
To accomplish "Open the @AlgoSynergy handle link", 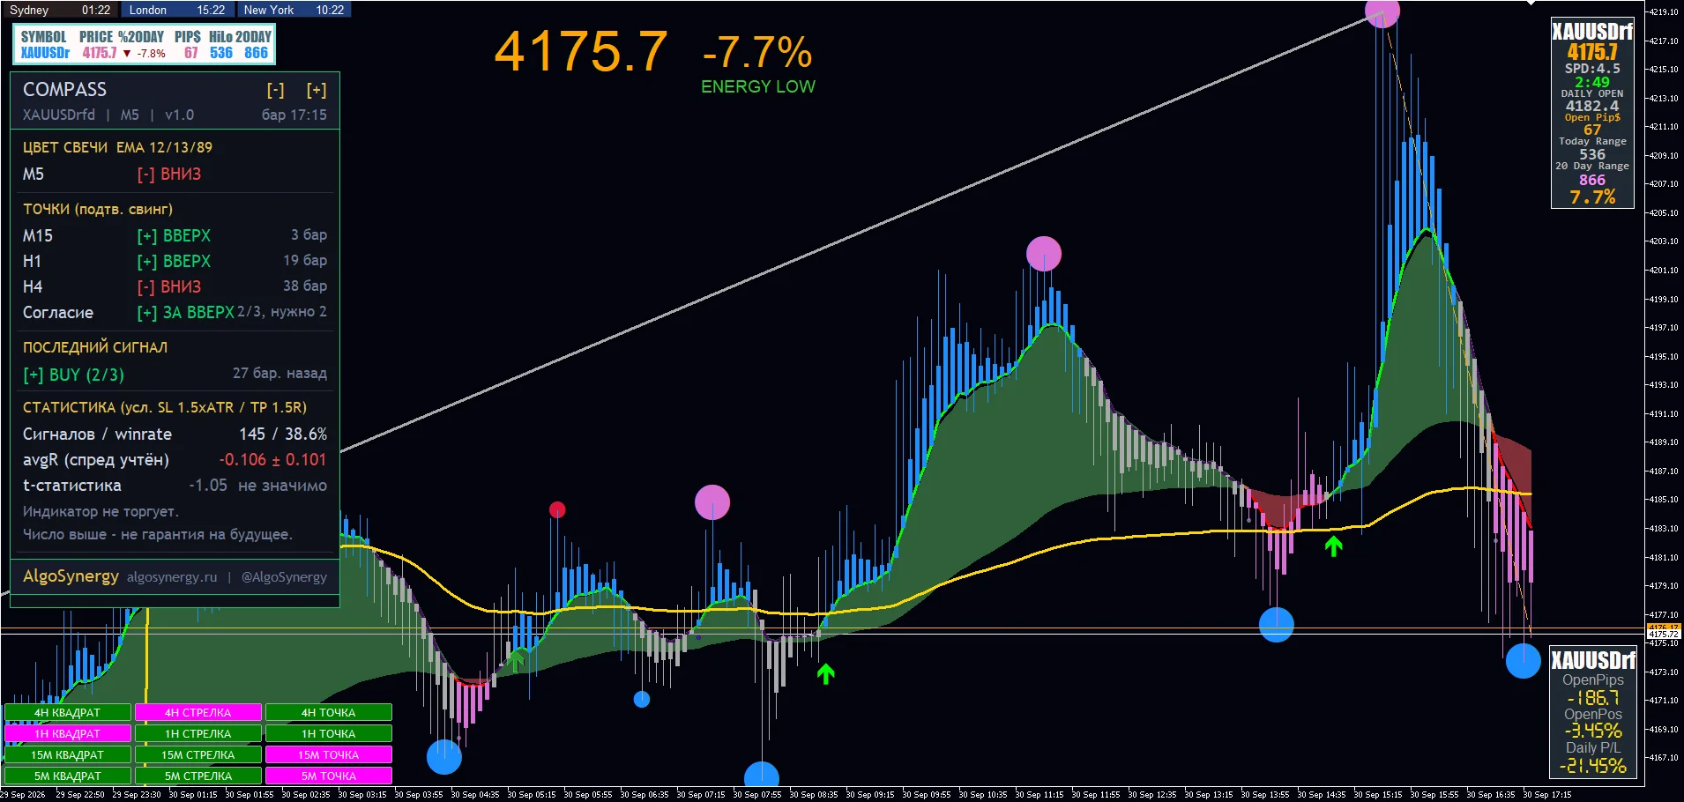I will 284,577.
